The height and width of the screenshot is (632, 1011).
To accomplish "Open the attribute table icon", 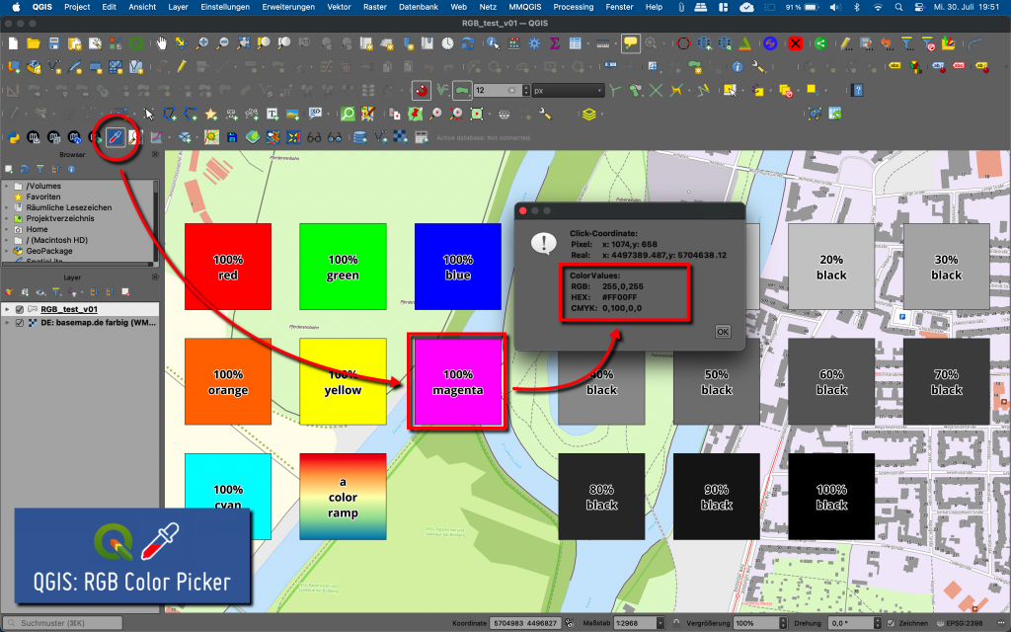I will click(x=576, y=43).
